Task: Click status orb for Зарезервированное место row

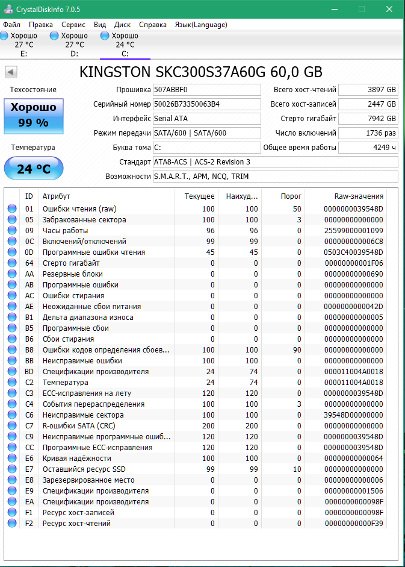Action: [12, 480]
